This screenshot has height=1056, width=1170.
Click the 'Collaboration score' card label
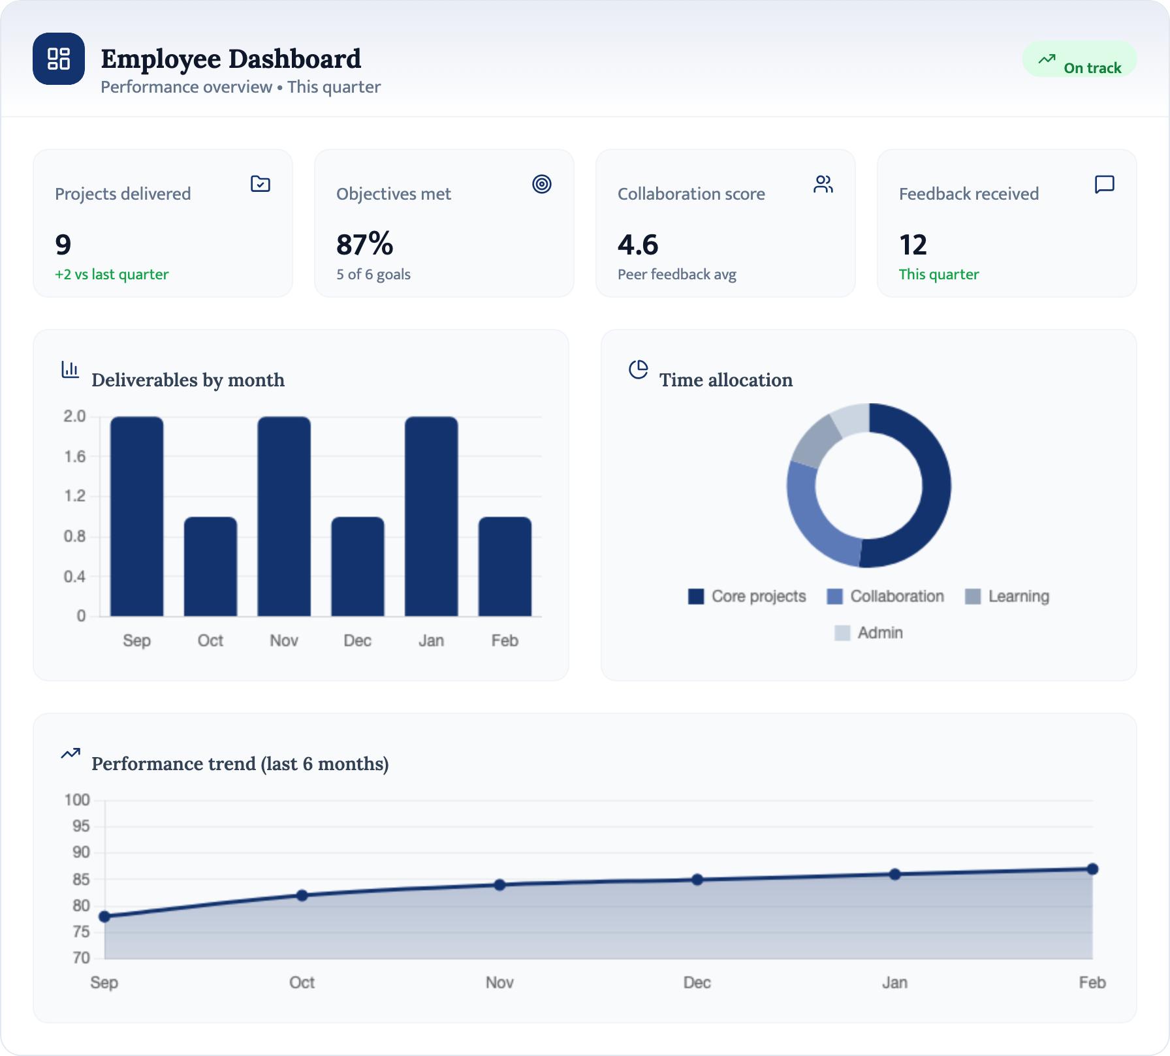point(691,194)
